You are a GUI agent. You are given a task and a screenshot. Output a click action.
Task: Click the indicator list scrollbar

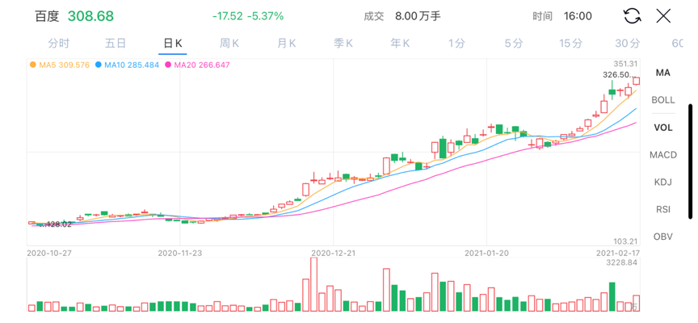690,160
